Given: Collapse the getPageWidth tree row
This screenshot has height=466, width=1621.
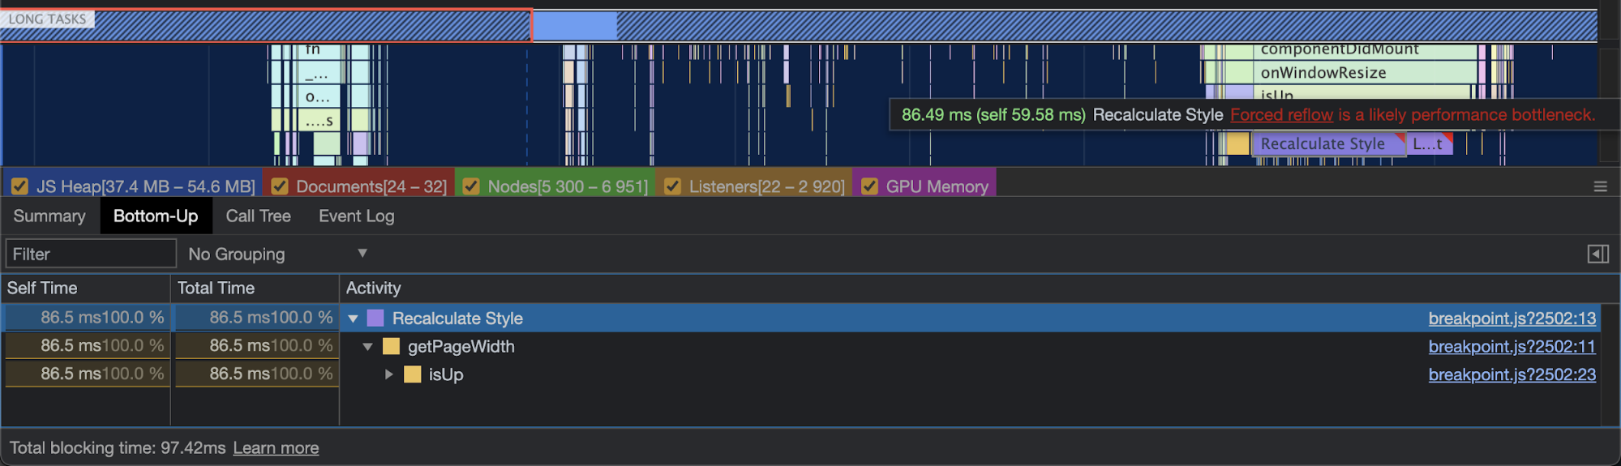Looking at the screenshot, I should [368, 347].
